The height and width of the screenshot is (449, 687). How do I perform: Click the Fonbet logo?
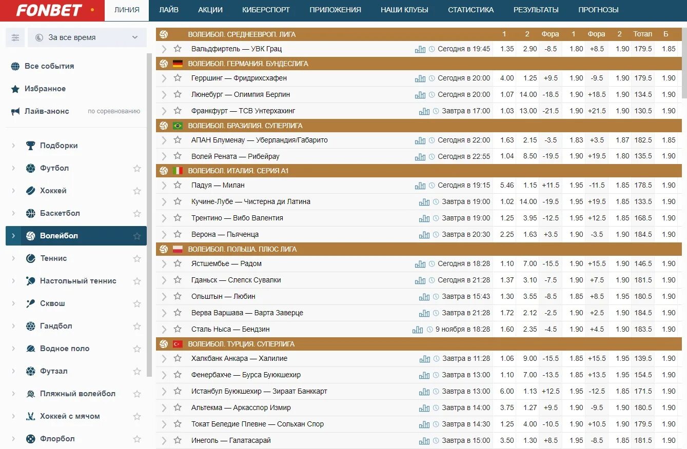pos(49,10)
